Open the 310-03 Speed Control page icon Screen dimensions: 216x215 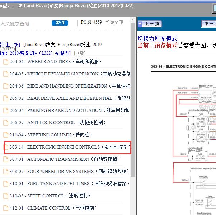click(6, 196)
